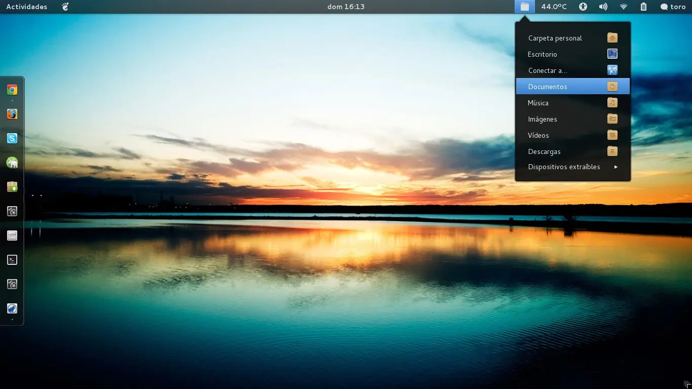Open the Vídeos folder entry
The width and height of the screenshot is (692, 389).
(573, 135)
